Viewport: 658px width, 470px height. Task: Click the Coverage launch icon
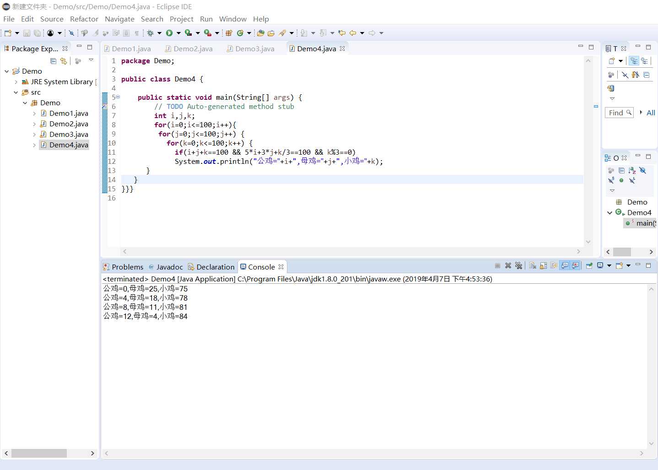[x=188, y=33]
